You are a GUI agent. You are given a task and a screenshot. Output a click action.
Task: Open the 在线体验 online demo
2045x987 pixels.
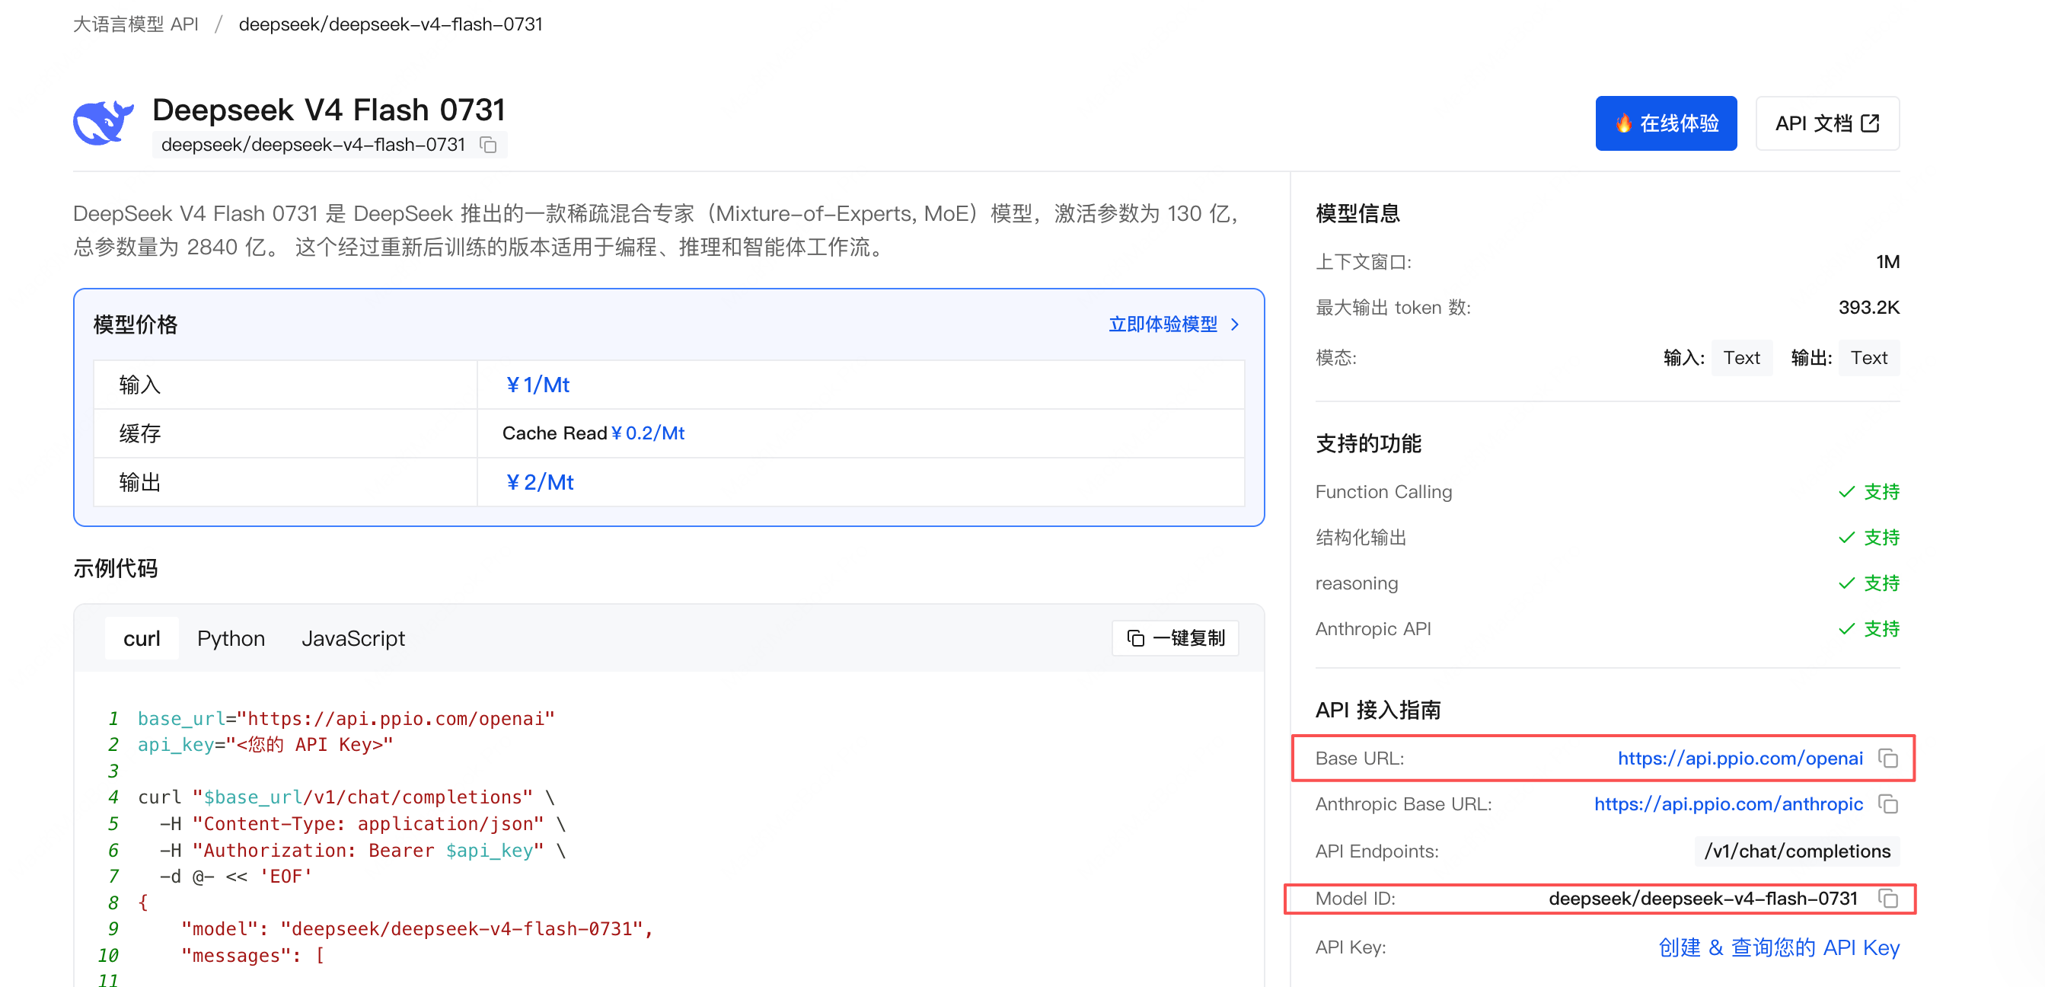pos(1666,123)
